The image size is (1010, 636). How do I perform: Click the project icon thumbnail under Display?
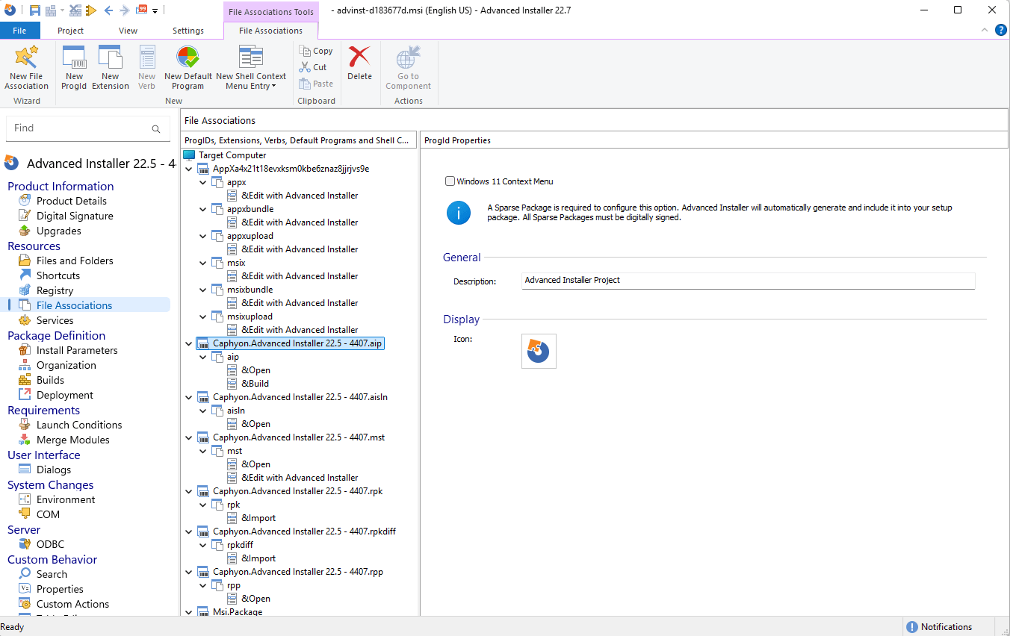coord(538,351)
